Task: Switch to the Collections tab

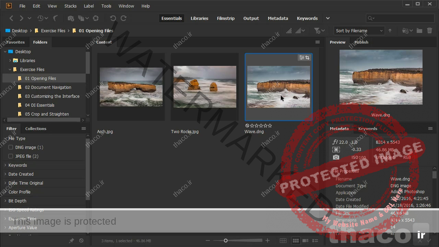Action: 36,129
